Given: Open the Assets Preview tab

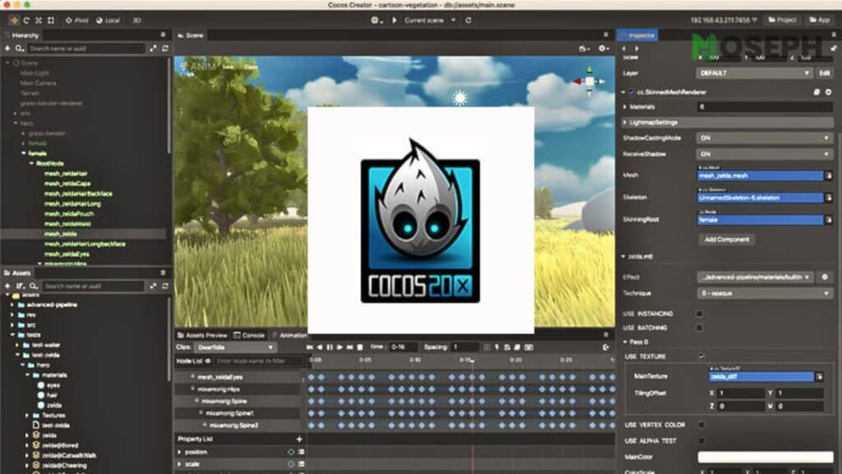Looking at the screenshot, I should (202, 336).
